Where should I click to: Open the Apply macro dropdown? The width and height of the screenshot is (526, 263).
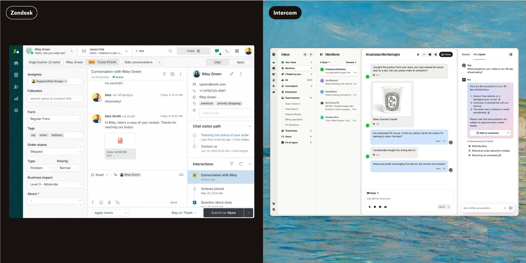110,213
